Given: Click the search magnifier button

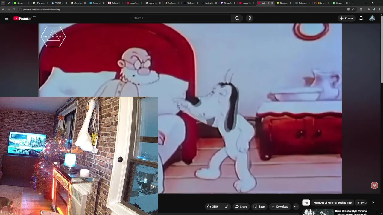Looking at the screenshot, I should 237,18.
